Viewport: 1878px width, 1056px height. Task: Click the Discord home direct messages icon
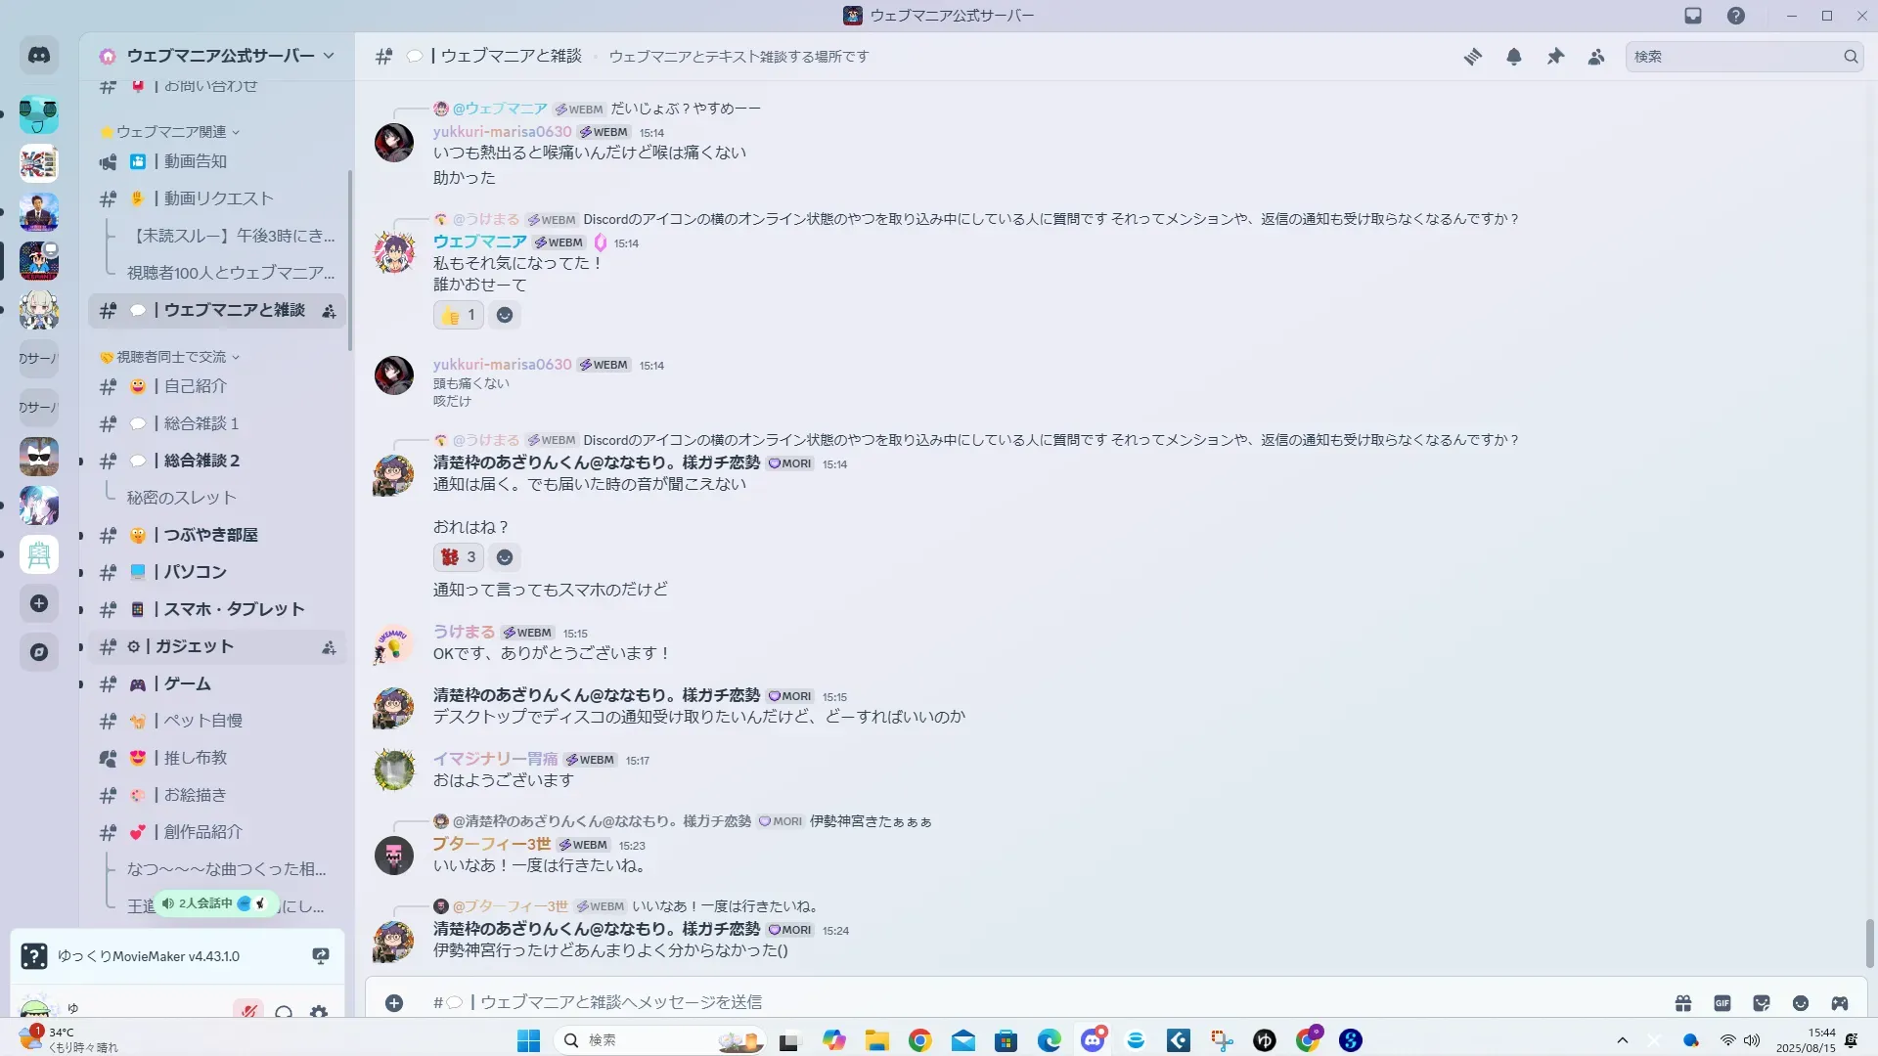tap(39, 56)
